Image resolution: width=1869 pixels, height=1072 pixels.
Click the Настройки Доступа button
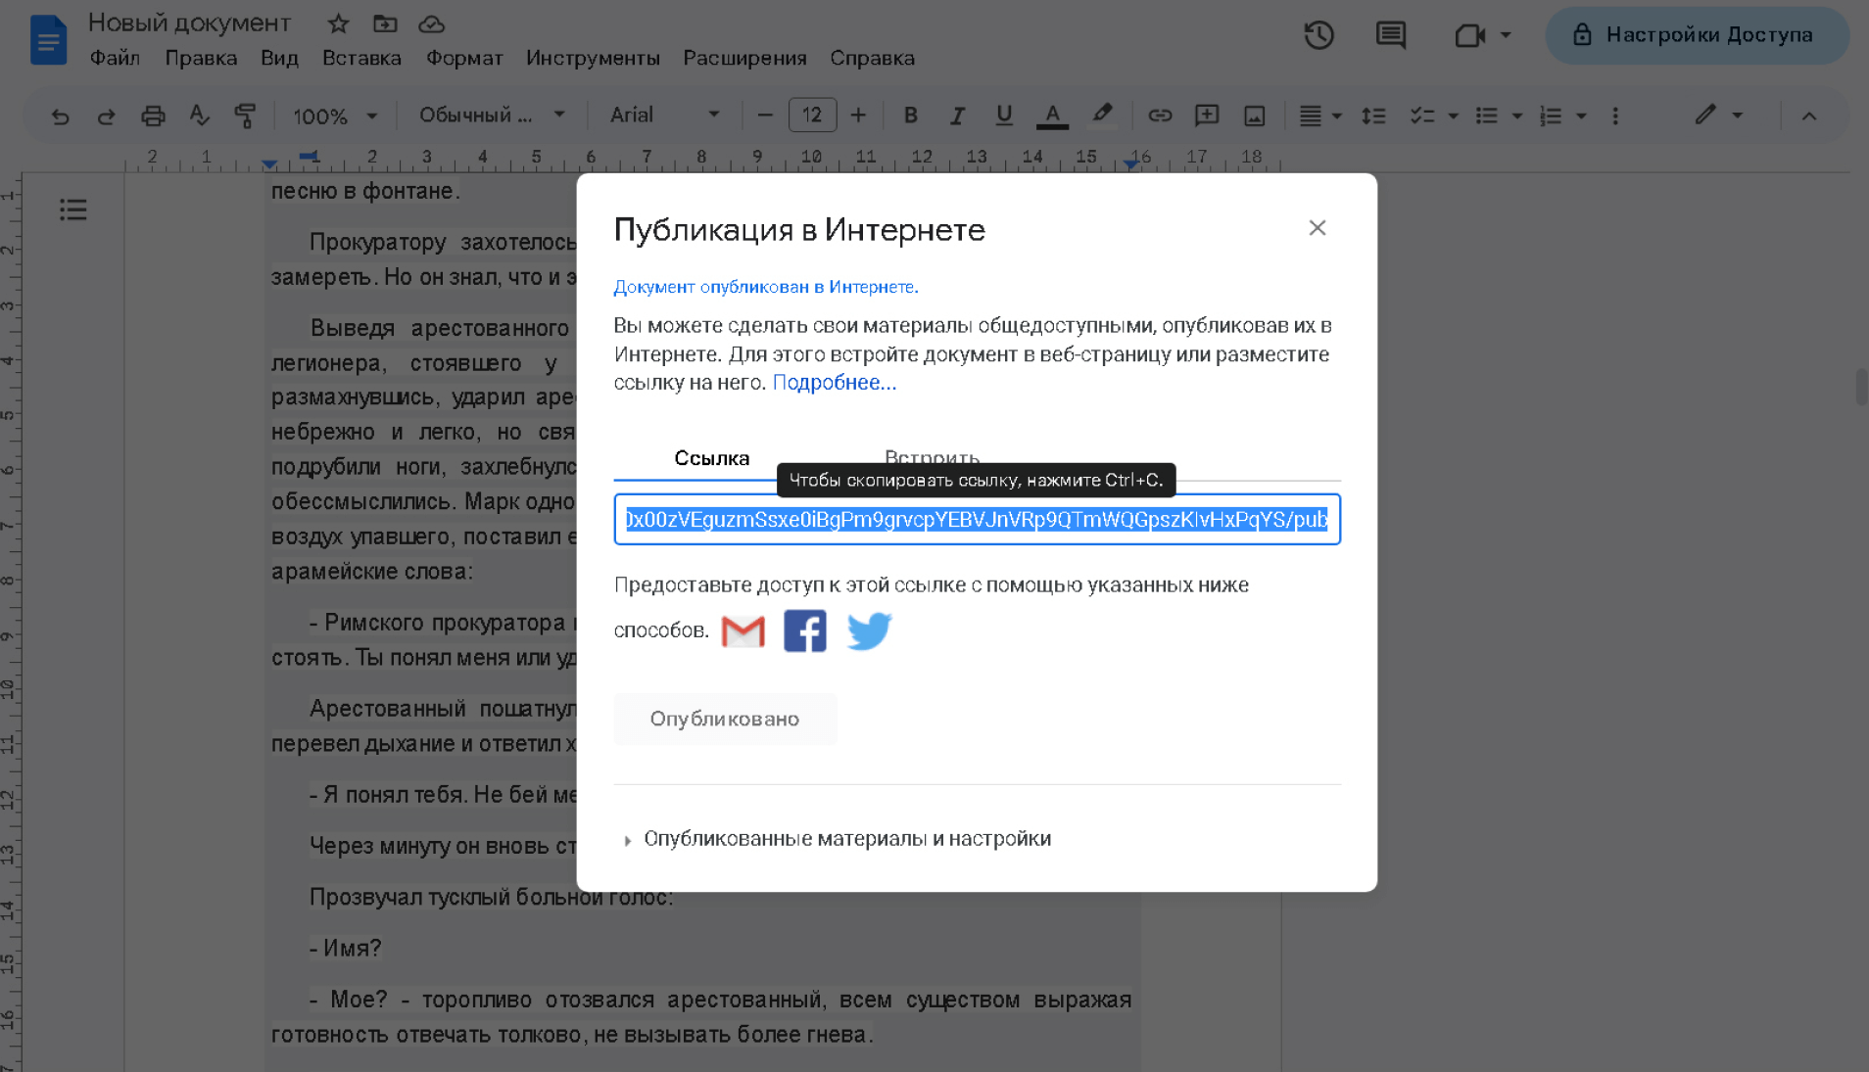click(1697, 35)
